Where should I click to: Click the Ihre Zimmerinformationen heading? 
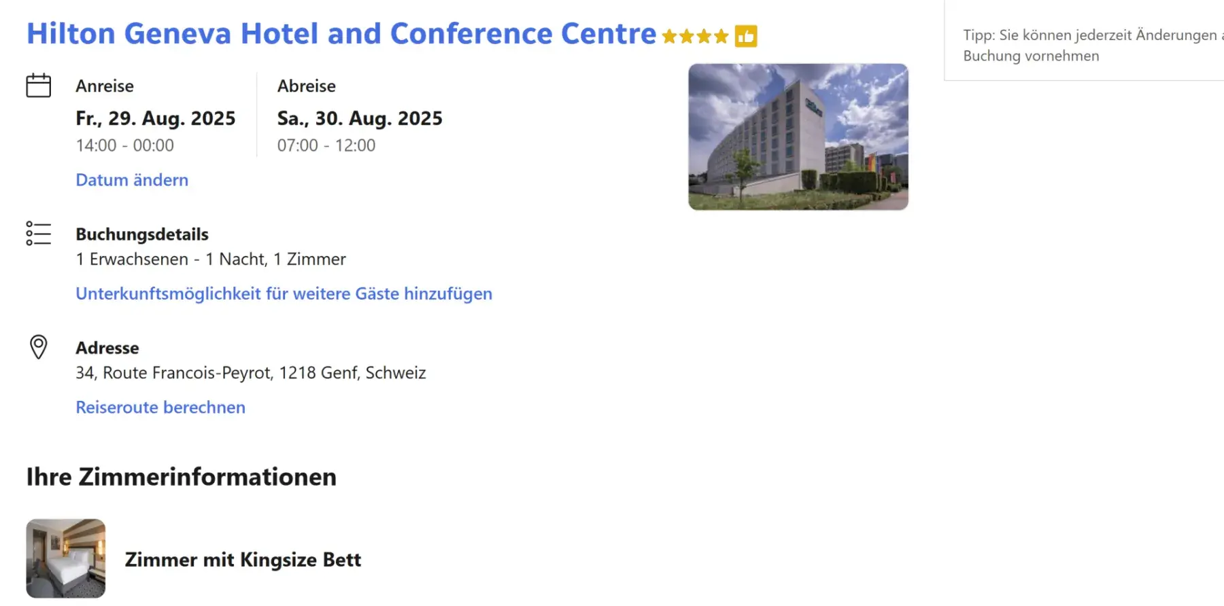(x=181, y=477)
